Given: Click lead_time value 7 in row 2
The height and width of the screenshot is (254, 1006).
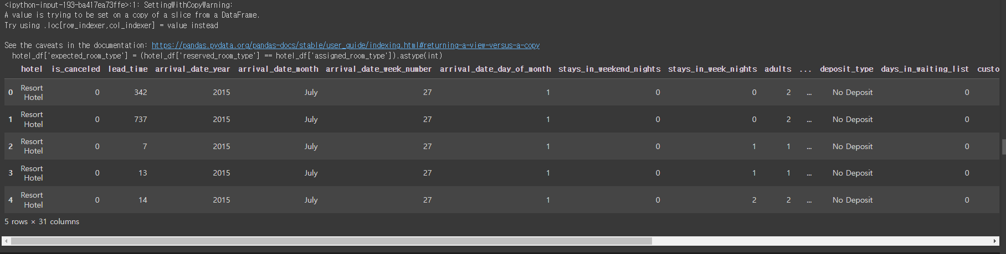Looking at the screenshot, I should (x=145, y=146).
